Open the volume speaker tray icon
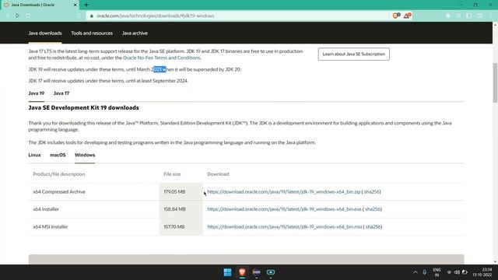Image resolution: width=498 pixels, height=280 pixels. click(457, 272)
